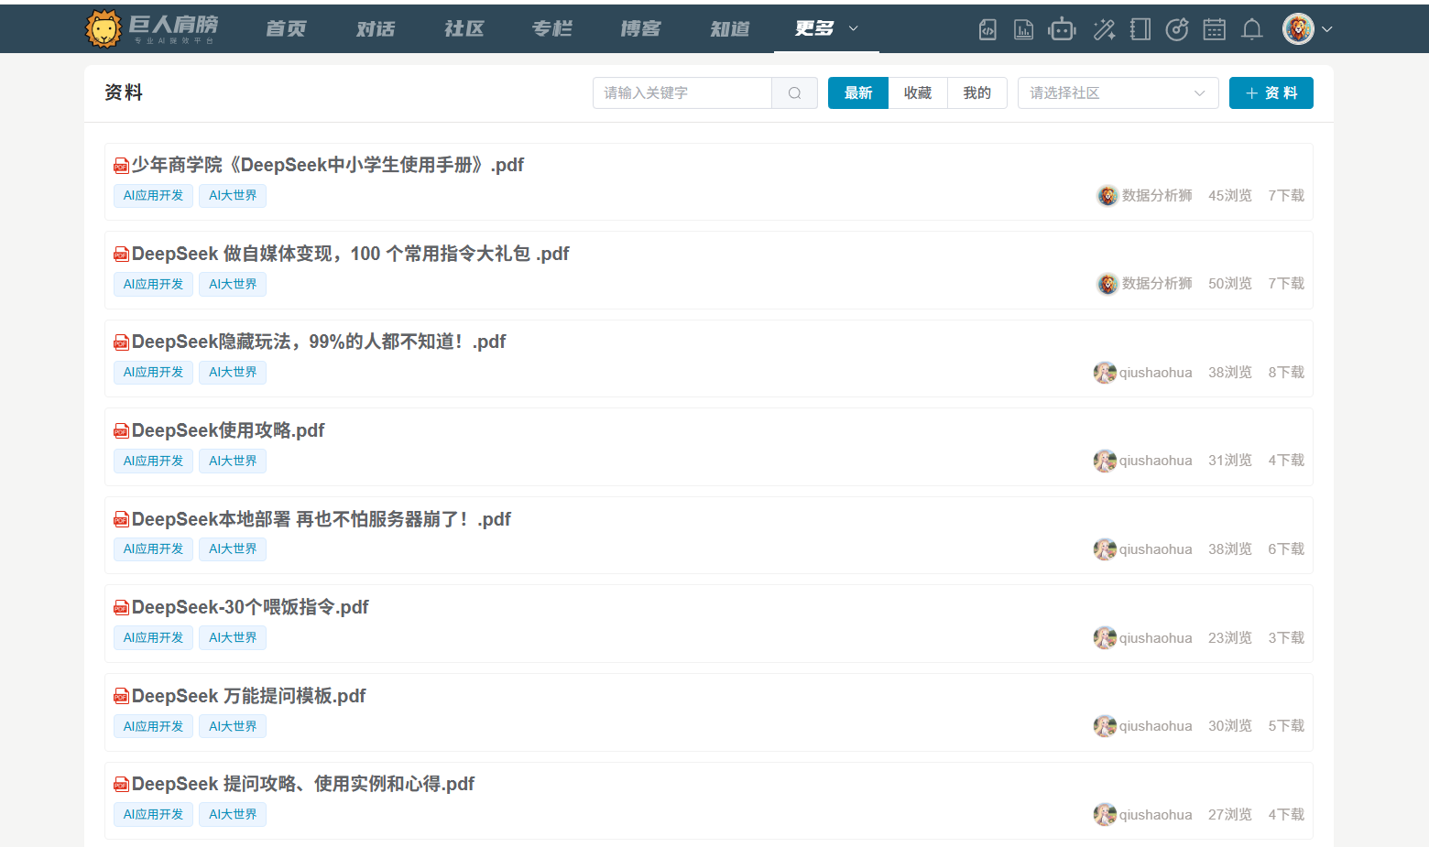The image size is (1429, 847).
Task: Click AI大世界 tag under 少年商学院 file
Action: [x=233, y=196]
